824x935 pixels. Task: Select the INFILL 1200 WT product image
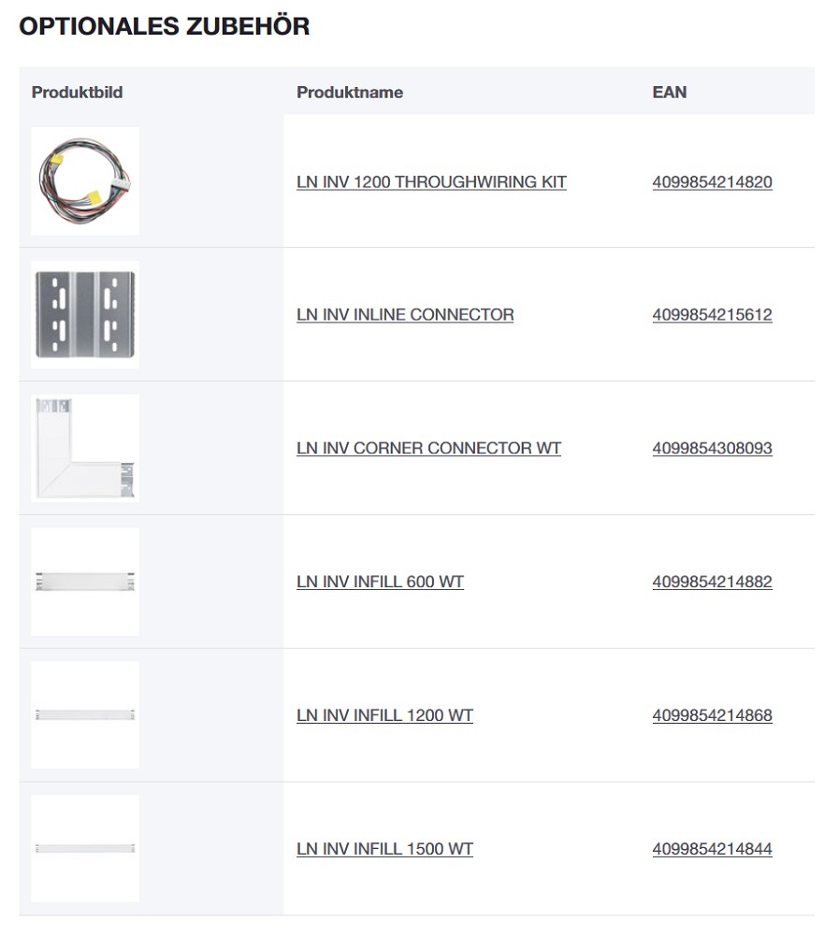pos(85,715)
